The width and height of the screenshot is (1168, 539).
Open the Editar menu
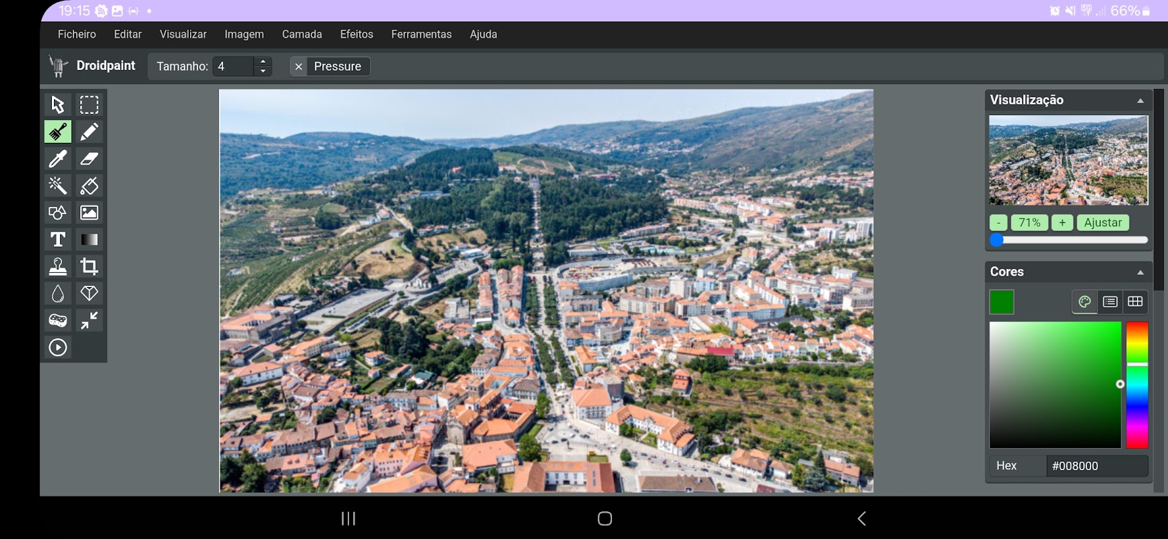tap(127, 34)
